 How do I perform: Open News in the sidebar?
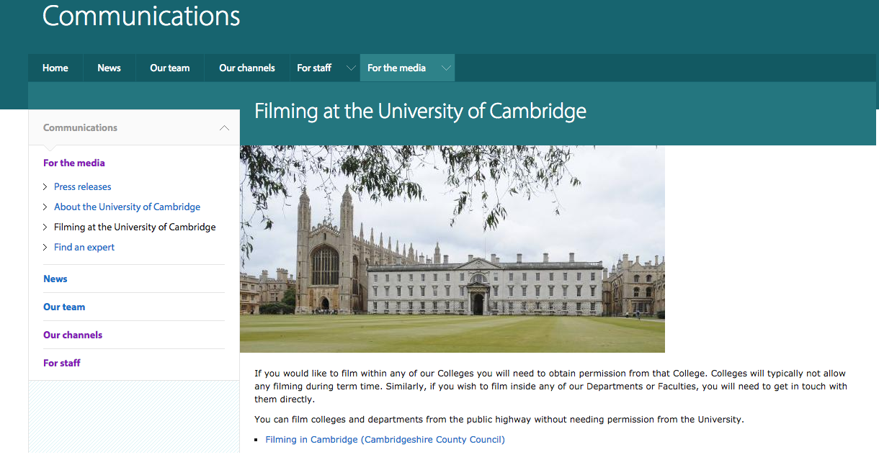[55, 279]
